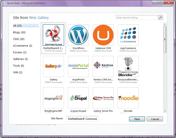Select the Moodle logo tile
Viewport: 176px width, 138px height.
(x=128, y=98)
